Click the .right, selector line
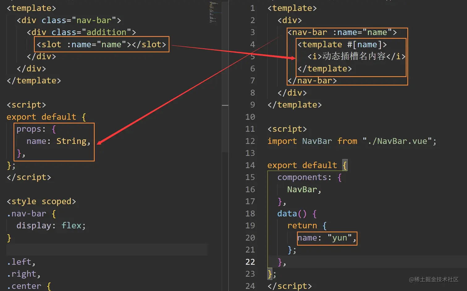467x291 pixels. [x=24, y=274]
